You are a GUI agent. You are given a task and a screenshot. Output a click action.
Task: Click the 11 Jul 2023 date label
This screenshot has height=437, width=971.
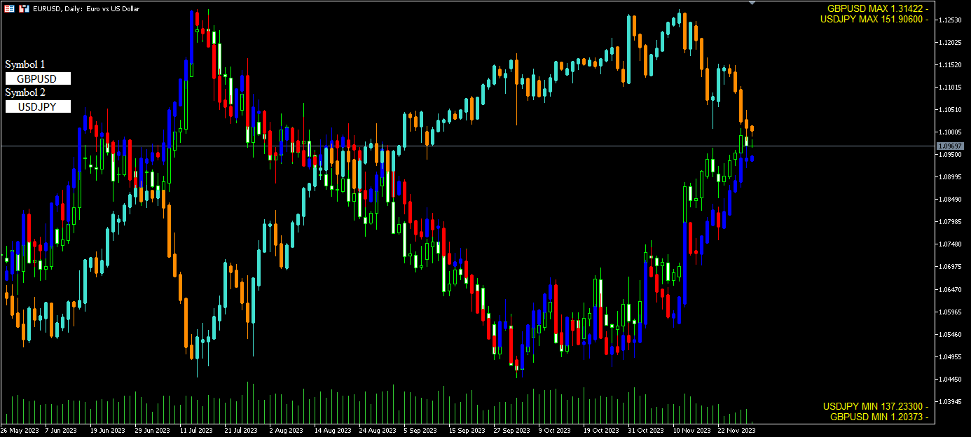click(196, 431)
